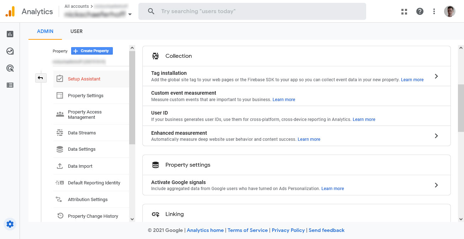Viewport: 464px width, 239px height.
Task: Click the Property Change History clock icon
Action: [x=60, y=216]
